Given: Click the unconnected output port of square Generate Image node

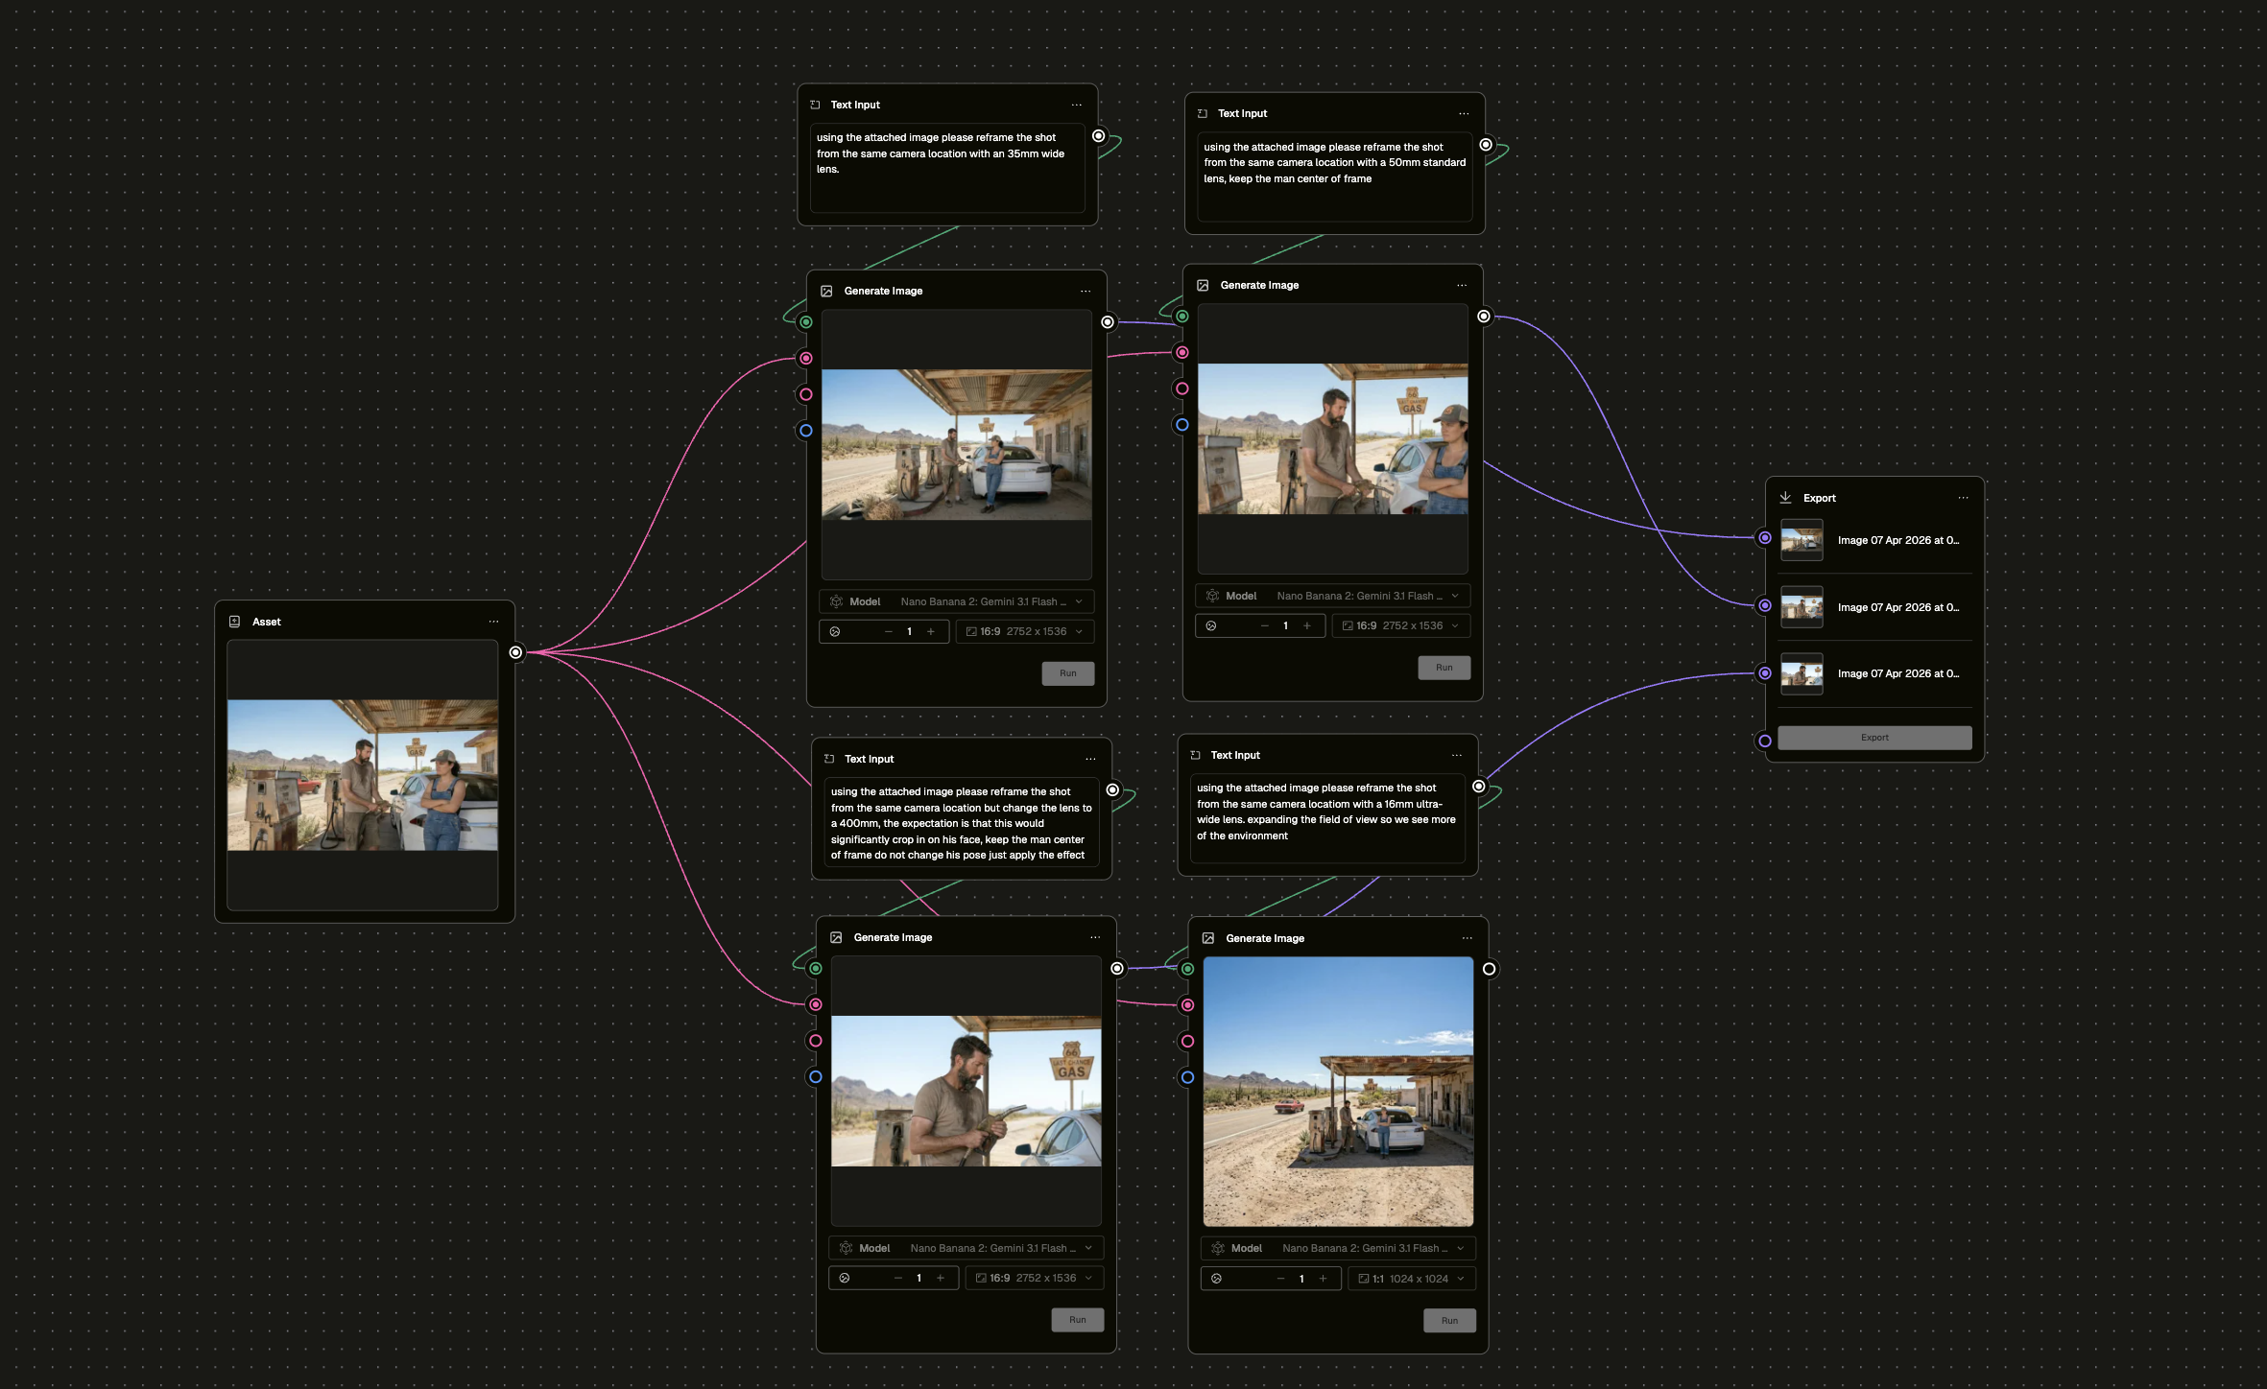Looking at the screenshot, I should tap(1489, 969).
